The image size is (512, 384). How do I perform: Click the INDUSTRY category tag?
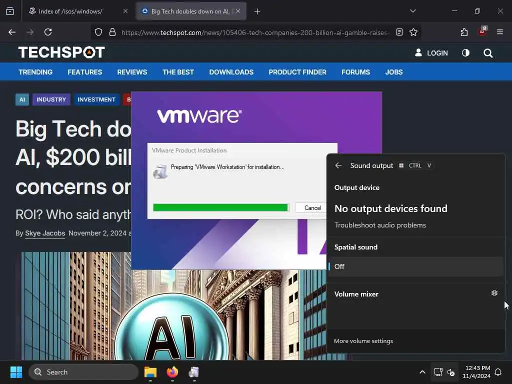click(x=51, y=99)
